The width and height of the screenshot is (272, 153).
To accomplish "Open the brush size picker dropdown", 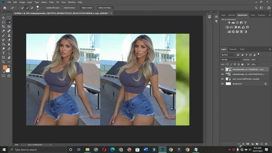I will click(x=41, y=8).
